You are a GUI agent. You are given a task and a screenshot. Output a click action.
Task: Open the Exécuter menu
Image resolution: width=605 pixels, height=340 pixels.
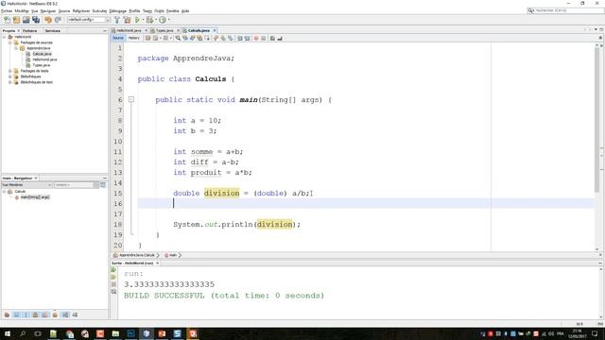click(99, 10)
